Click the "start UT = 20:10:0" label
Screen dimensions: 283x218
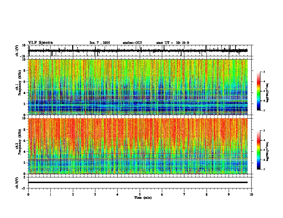(173, 43)
